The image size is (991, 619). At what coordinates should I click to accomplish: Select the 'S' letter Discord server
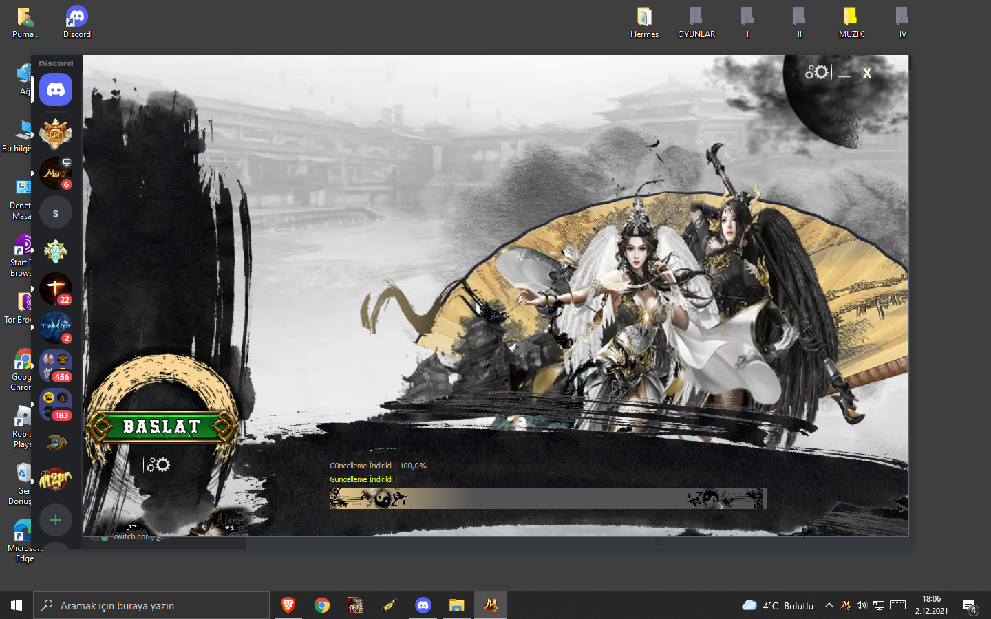[x=56, y=213]
